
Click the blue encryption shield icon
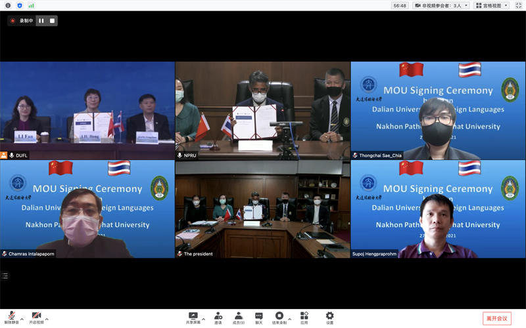pyautogui.click(x=19, y=5)
